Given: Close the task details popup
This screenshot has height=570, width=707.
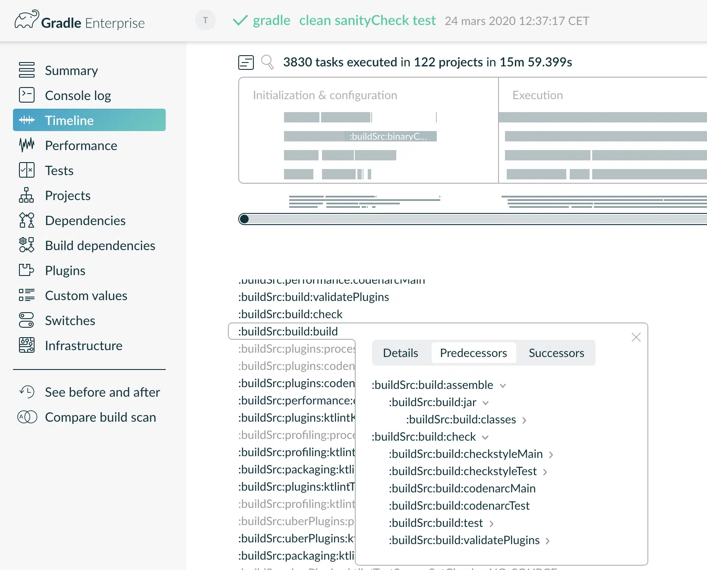Looking at the screenshot, I should 636,337.
